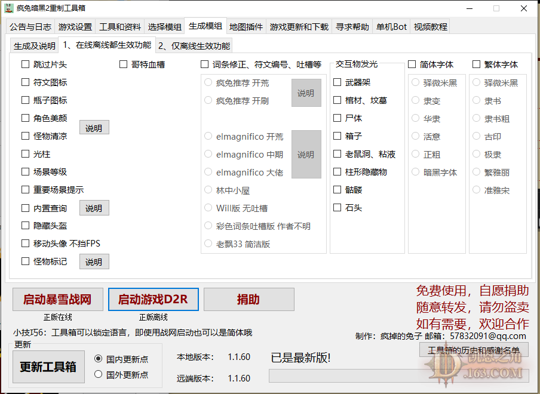Enable the 简体字体 checkbox
The width and height of the screenshot is (540, 394).
click(412, 64)
